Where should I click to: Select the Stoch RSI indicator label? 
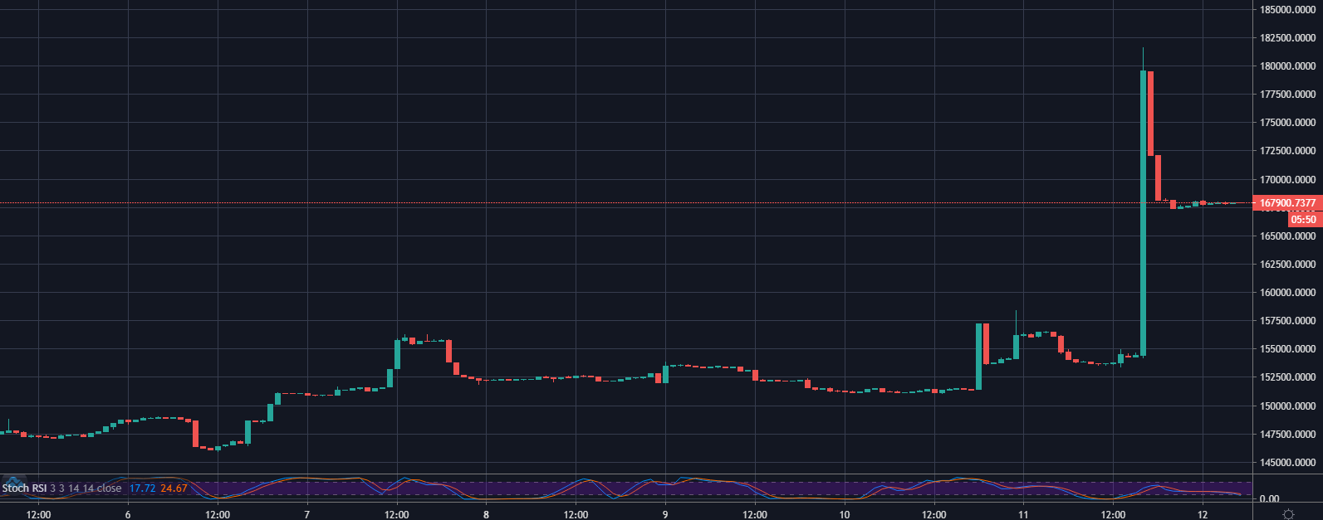[24, 488]
